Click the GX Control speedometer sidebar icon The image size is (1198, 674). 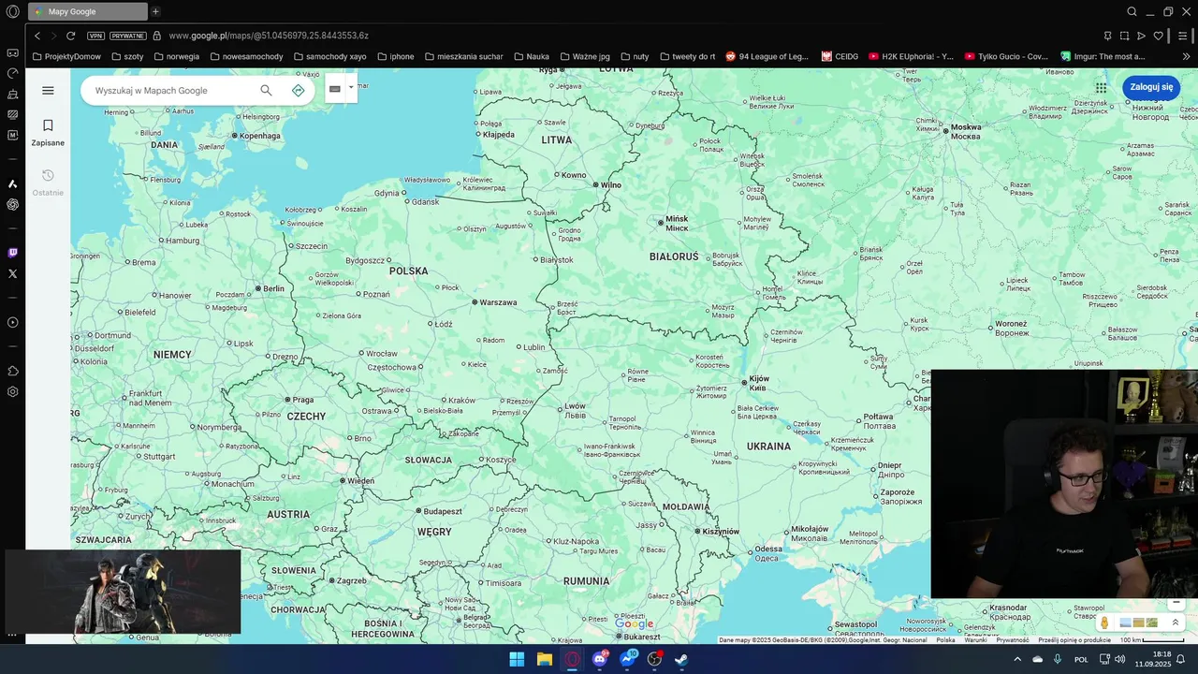12,73
